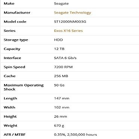Click the 26 mm height value
The width and height of the screenshot is (139, 139).
click(x=61, y=117)
